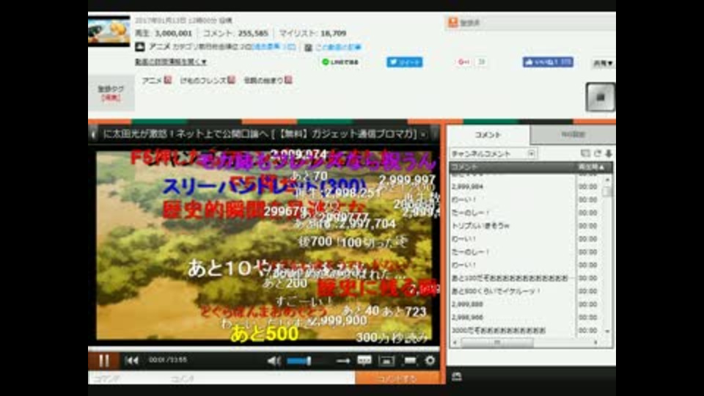This screenshot has width=704, height=396.
Task: Adjust the blue volume slider
Action: (299, 361)
